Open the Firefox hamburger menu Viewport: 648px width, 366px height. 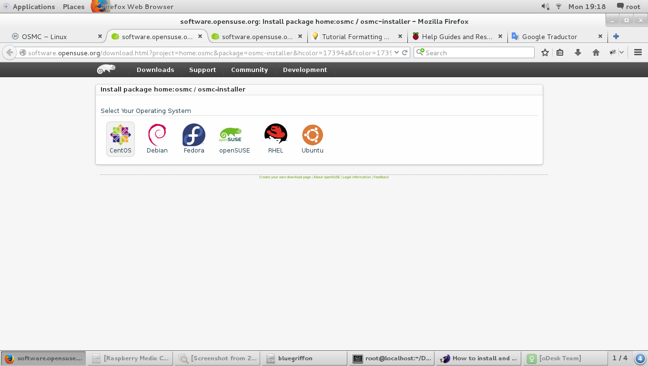(638, 52)
